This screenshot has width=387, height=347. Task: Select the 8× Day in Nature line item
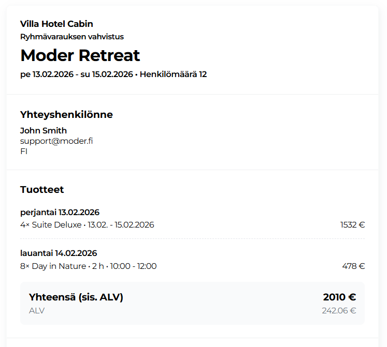pyautogui.click(x=88, y=266)
